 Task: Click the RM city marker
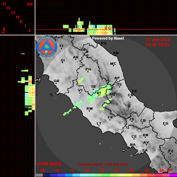[x=89, y=111]
